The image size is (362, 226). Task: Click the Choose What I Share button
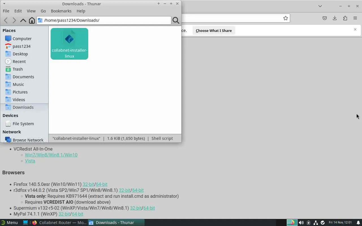click(214, 31)
